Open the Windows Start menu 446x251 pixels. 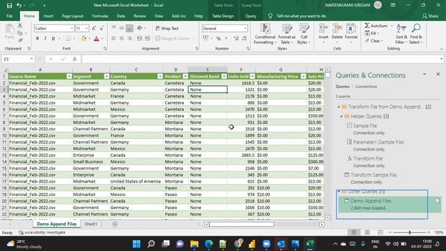(137, 244)
